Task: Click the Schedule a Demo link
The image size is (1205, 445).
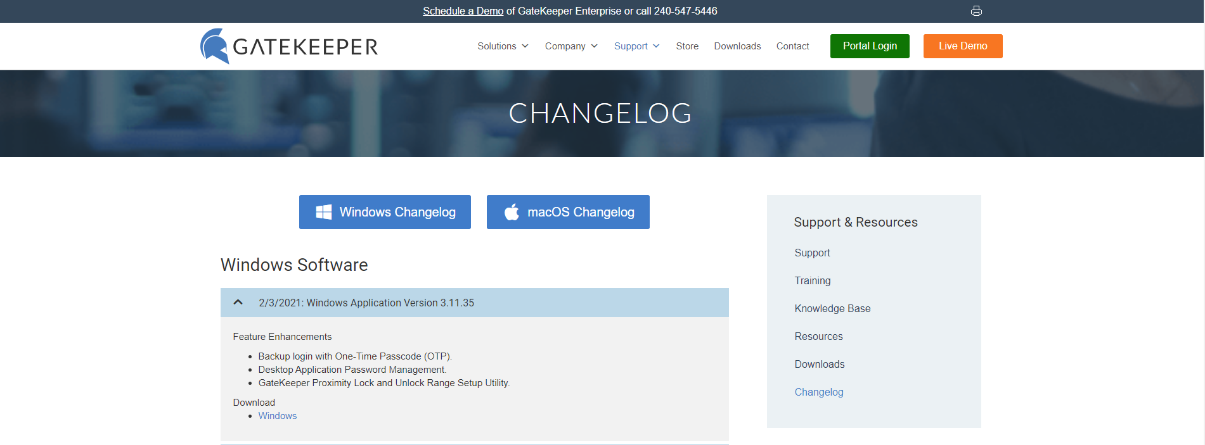Action: 463,11
